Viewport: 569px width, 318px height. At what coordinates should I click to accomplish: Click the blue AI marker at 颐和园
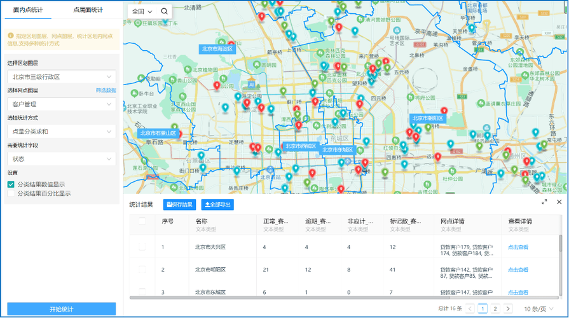[x=251, y=85]
